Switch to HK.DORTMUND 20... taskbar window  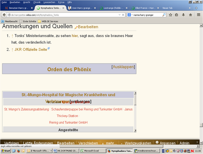click(66, 151)
